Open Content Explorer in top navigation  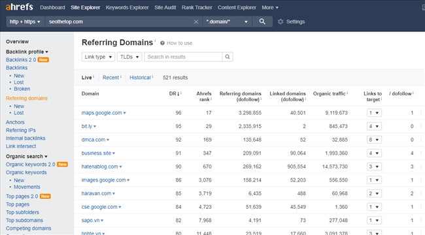pos(237,8)
